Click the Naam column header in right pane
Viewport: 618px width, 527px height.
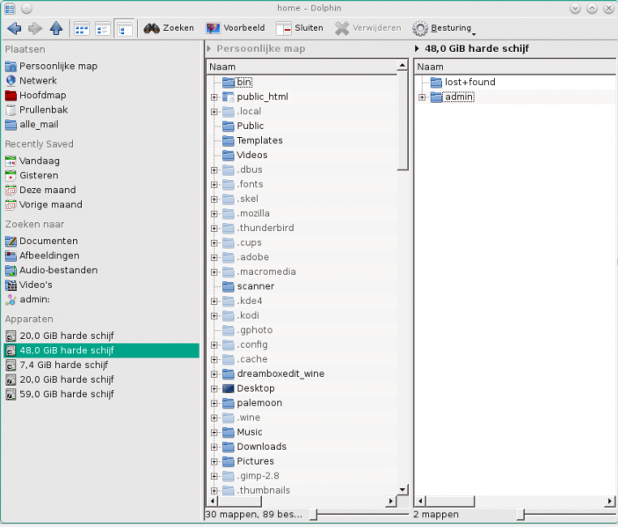(x=510, y=67)
